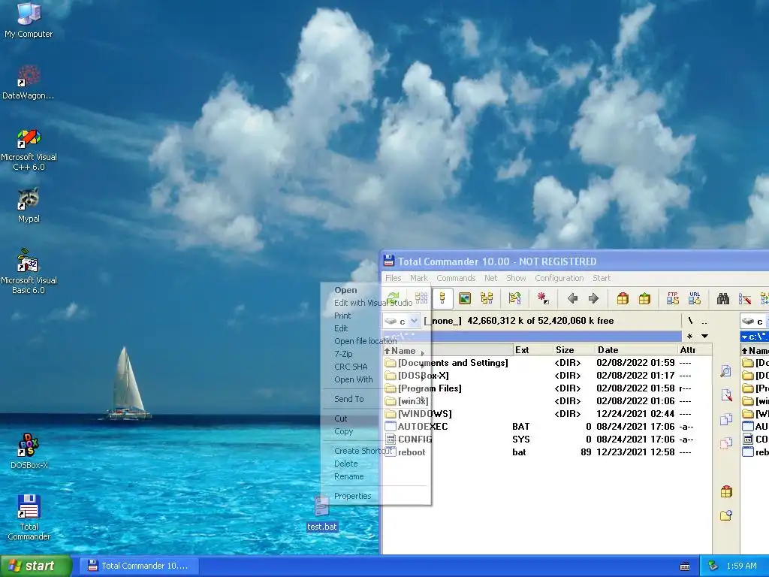
Task: Open the URL new connection icon
Action: tap(695, 298)
